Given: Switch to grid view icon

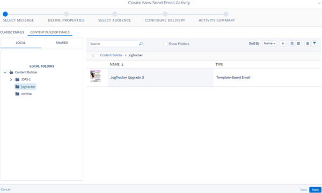Looking at the screenshot, I should click(298, 43).
